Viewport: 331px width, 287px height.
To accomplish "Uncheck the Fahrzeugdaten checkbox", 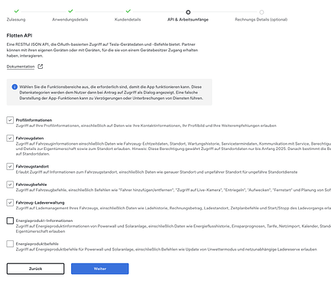I will (10, 139).
